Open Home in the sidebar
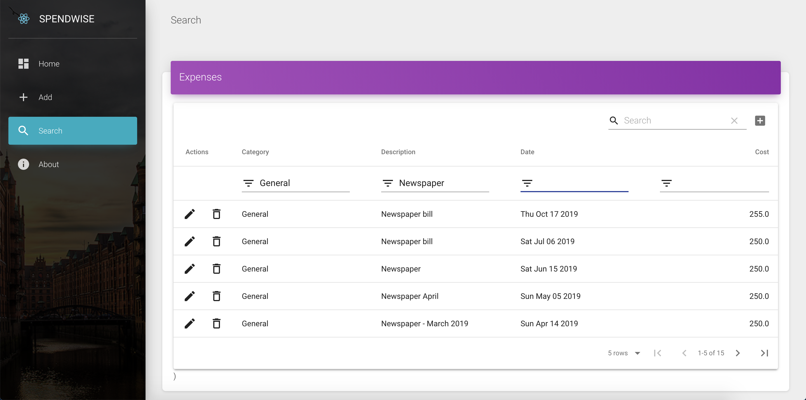The image size is (806, 400). 49,64
